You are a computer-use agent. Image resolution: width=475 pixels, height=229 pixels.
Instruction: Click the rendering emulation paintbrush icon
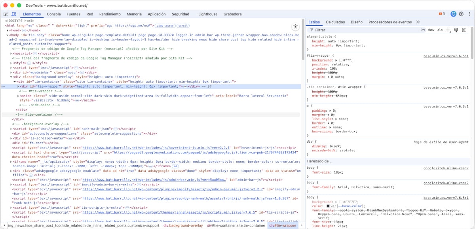coord(456,30)
